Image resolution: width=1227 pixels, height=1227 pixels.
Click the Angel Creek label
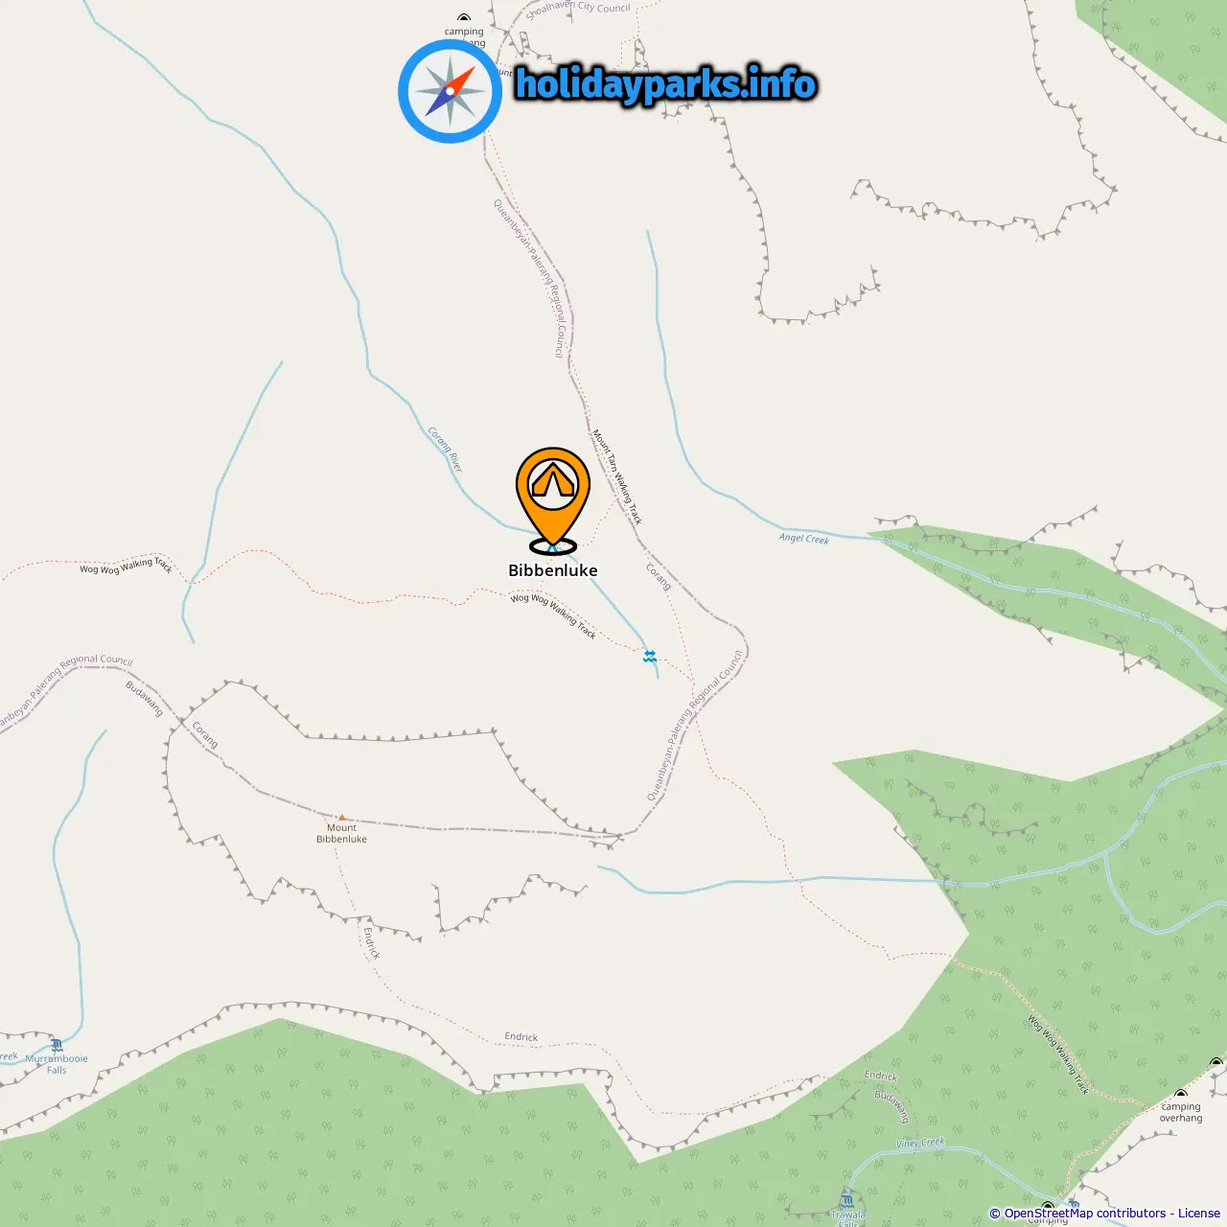pyautogui.click(x=803, y=539)
